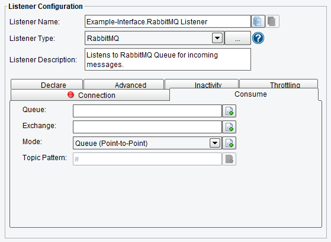This screenshot has width=331, height=242.
Task: Switch to the Advanced tab
Action: point(124,84)
